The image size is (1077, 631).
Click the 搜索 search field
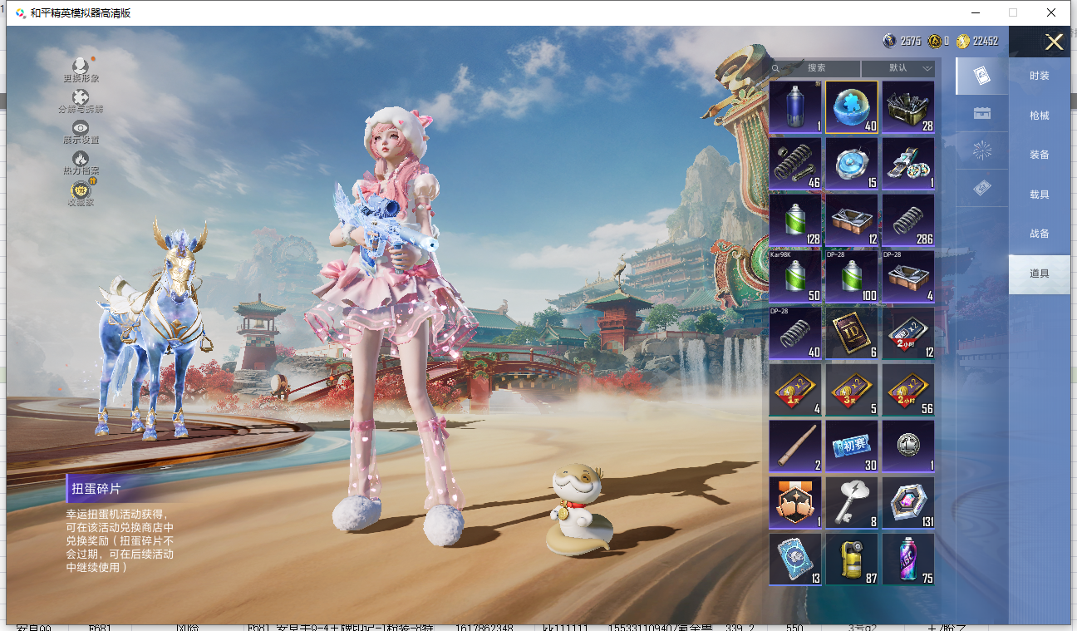tap(815, 68)
